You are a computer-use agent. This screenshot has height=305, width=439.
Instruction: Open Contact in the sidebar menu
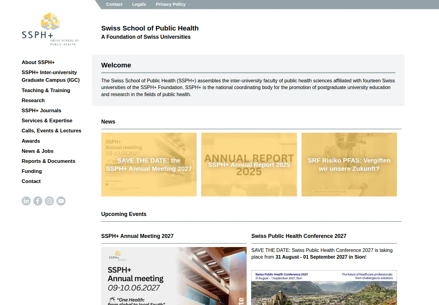point(31,181)
